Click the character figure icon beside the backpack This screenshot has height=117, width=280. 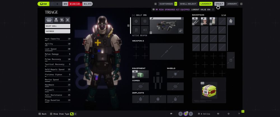point(231,21)
